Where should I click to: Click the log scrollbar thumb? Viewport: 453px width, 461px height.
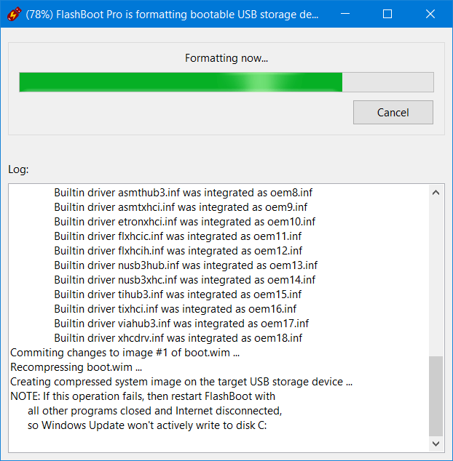coord(436,396)
